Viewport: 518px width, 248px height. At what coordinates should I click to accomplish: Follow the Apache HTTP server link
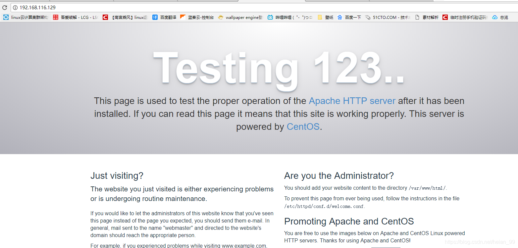tap(352, 101)
